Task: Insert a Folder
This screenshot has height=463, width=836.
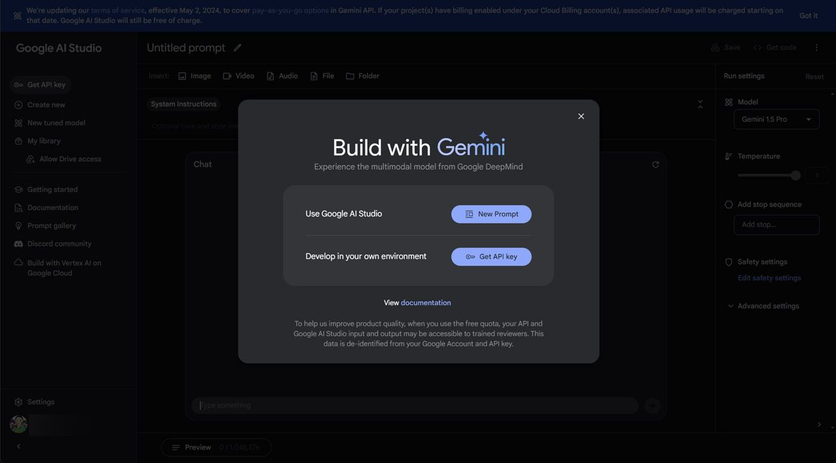Action: pyautogui.click(x=362, y=76)
